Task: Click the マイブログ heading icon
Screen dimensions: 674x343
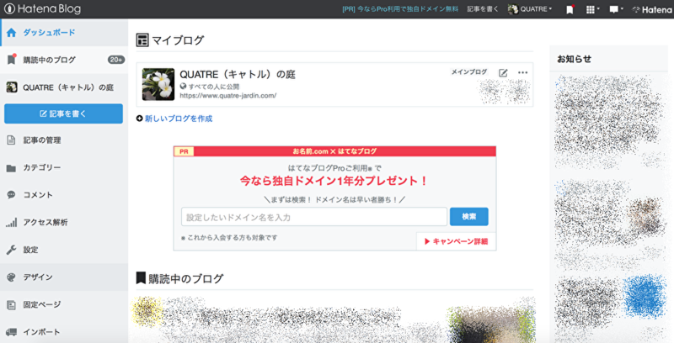Action: 142,40
